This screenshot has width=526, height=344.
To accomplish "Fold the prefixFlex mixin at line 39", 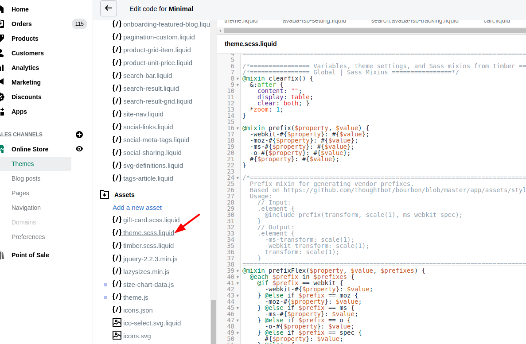I will (x=238, y=271).
